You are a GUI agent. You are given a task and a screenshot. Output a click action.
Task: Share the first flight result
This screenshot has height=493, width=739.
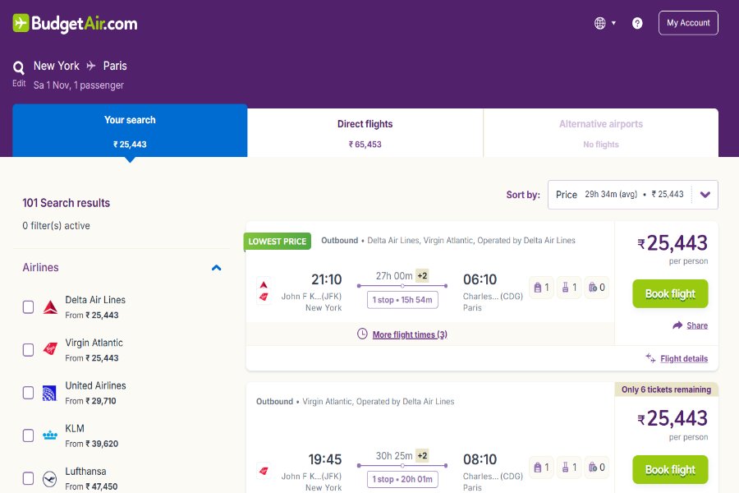click(x=697, y=325)
